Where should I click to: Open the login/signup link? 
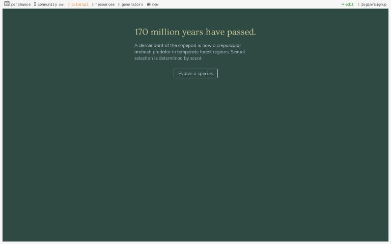tap(374, 5)
